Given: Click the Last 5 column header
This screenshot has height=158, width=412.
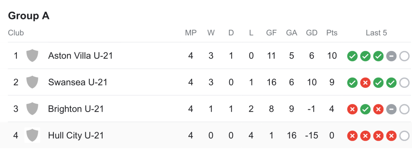Looking at the screenshot, I should tap(376, 33).
